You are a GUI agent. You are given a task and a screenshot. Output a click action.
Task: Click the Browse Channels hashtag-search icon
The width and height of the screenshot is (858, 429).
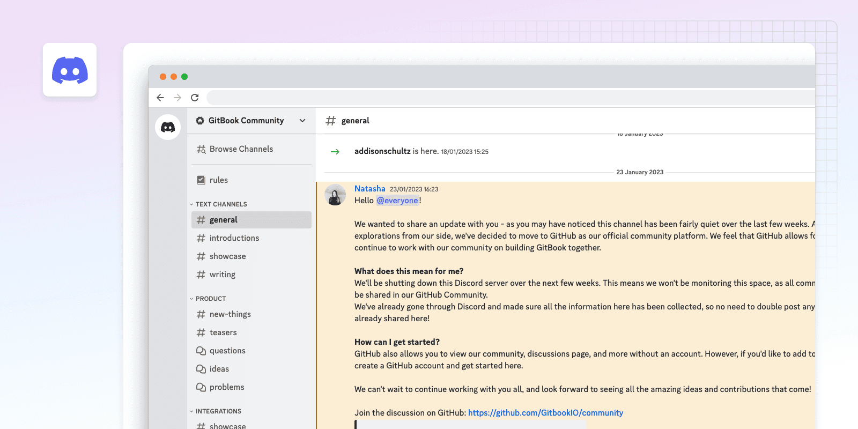point(201,149)
